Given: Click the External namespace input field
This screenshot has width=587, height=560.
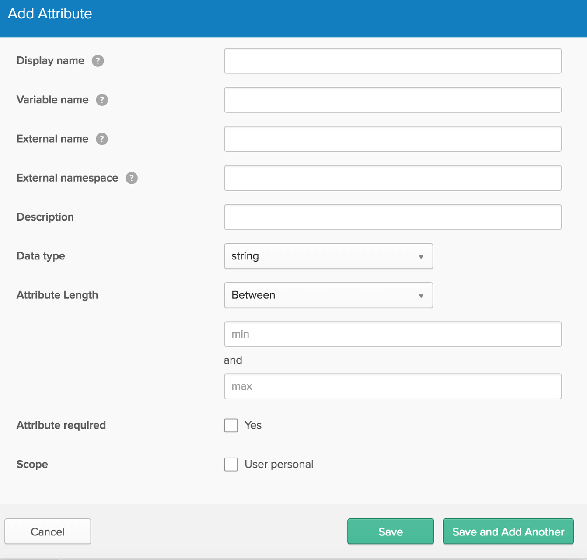Looking at the screenshot, I should tap(392, 178).
